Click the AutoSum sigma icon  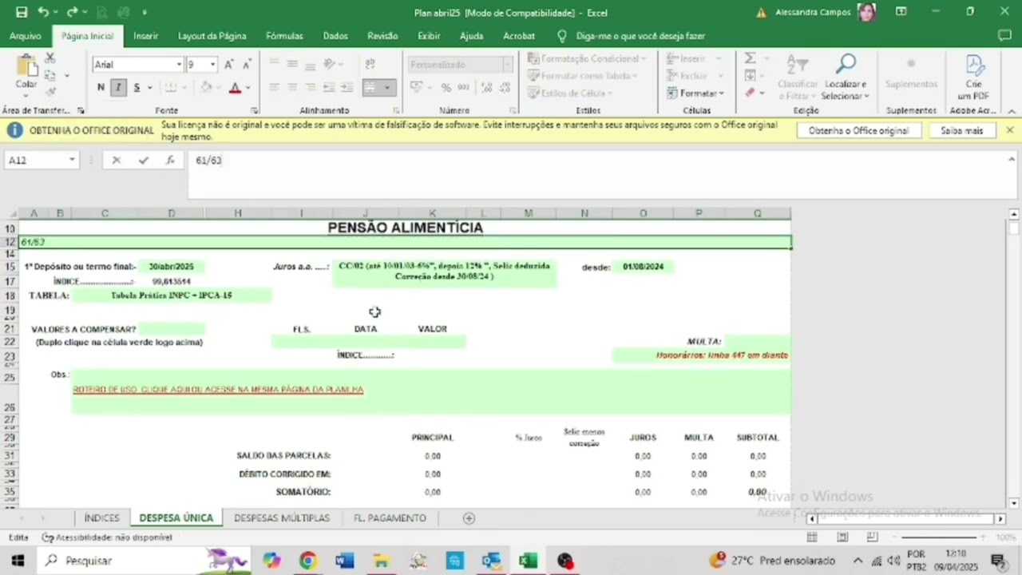point(750,58)
